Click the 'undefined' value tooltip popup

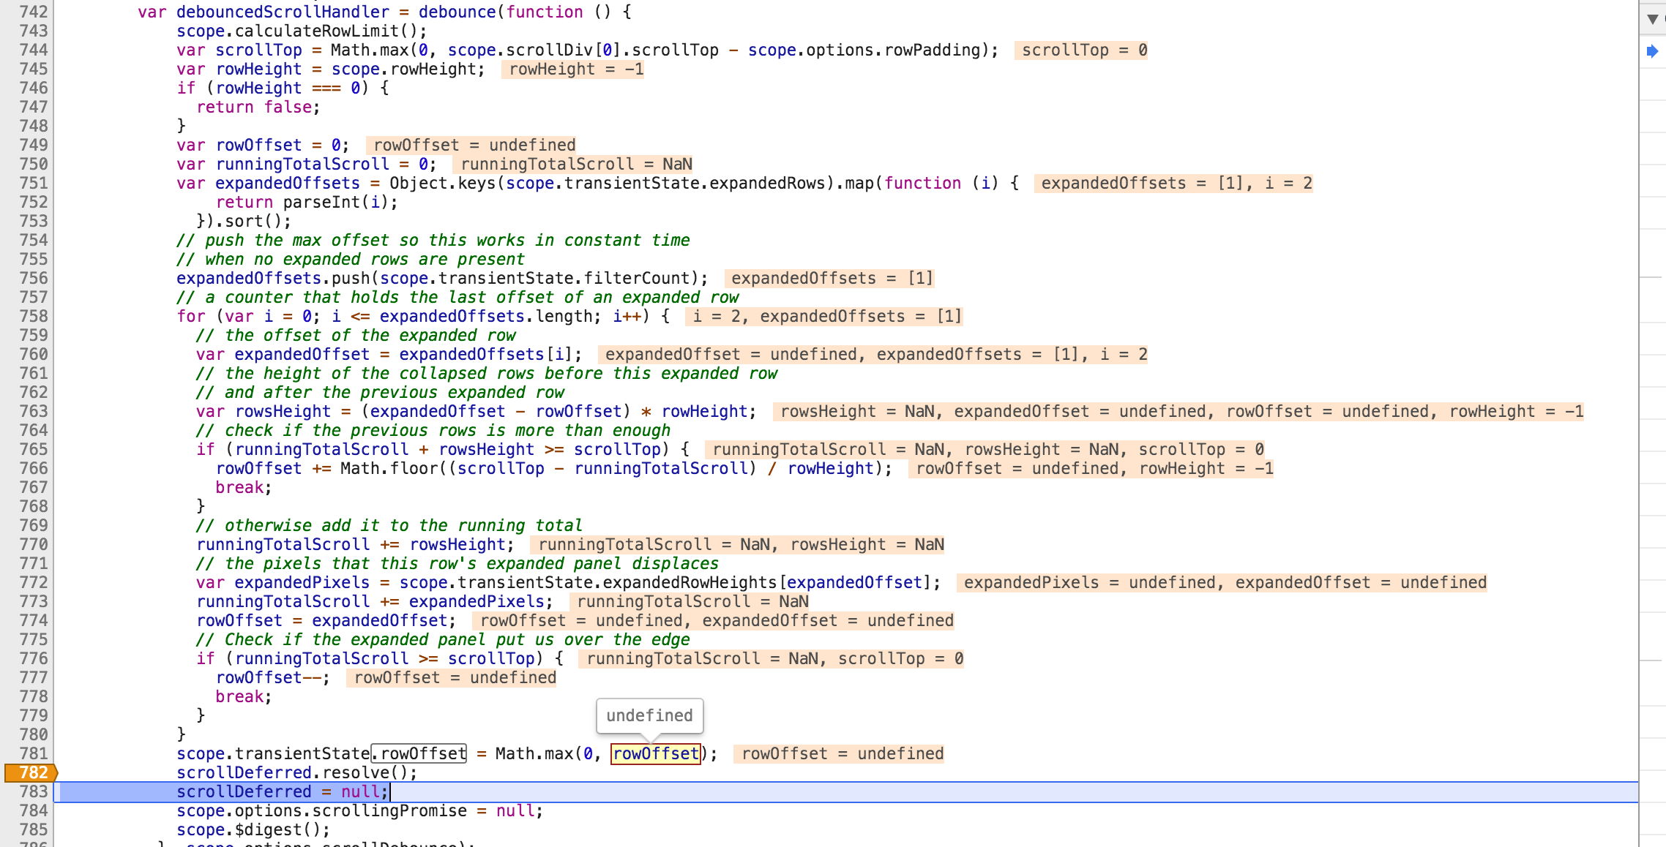tap(649, 715)
